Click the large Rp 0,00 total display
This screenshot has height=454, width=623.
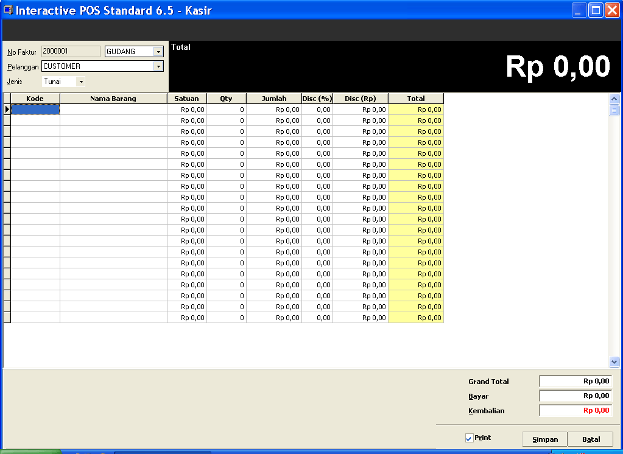point(557,66)
